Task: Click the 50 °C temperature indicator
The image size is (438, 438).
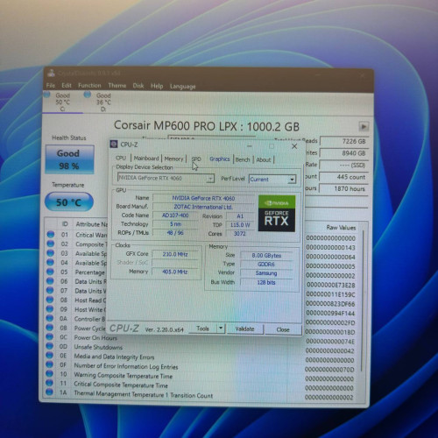Action: 69,202
